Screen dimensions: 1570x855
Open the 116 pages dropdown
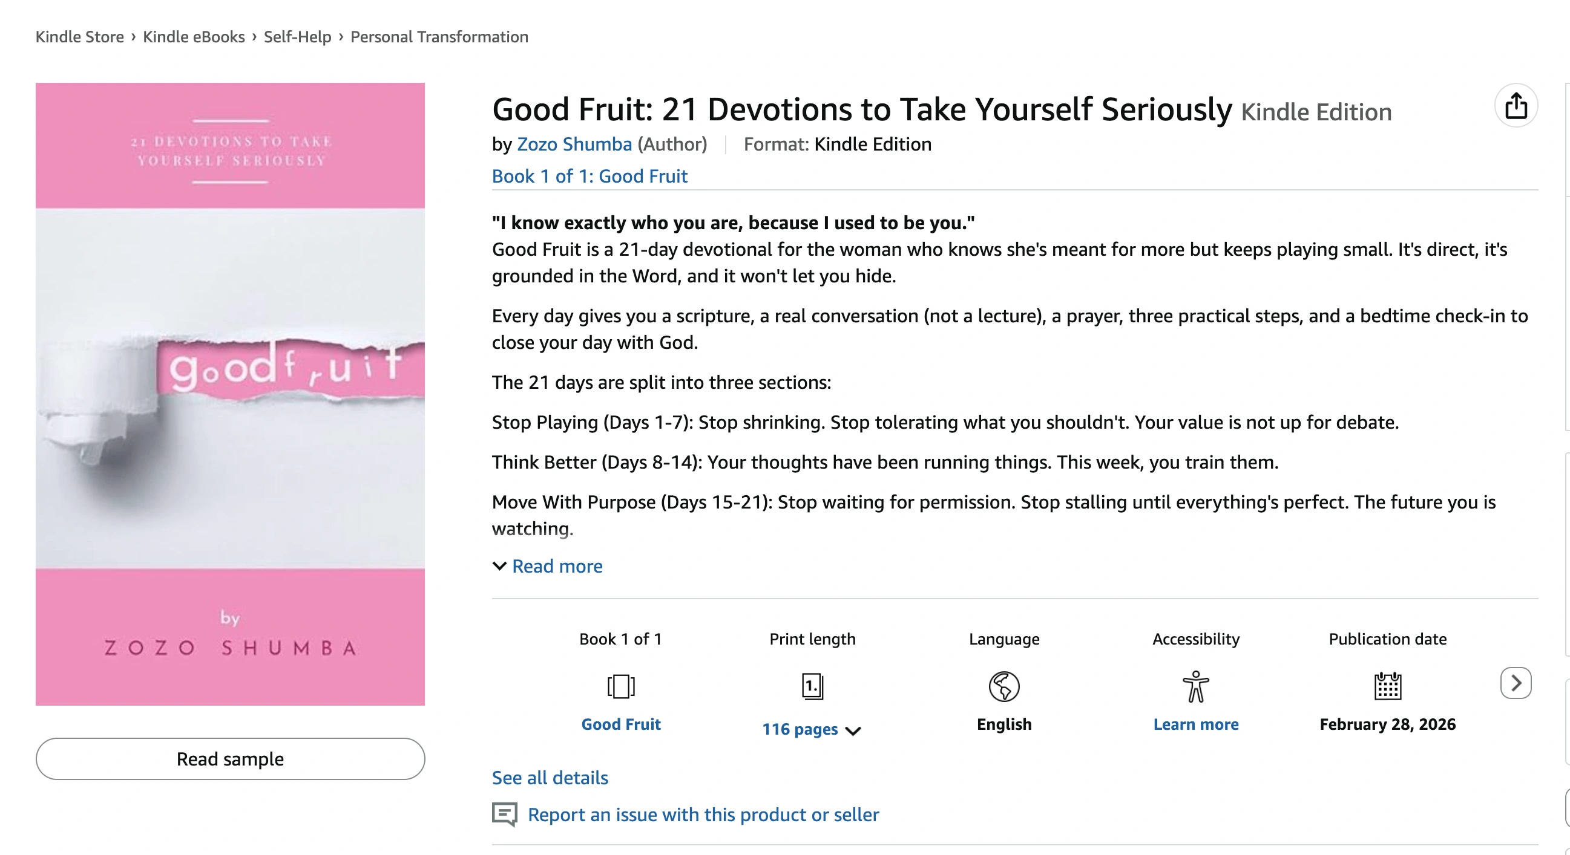(x=811, y=729)
